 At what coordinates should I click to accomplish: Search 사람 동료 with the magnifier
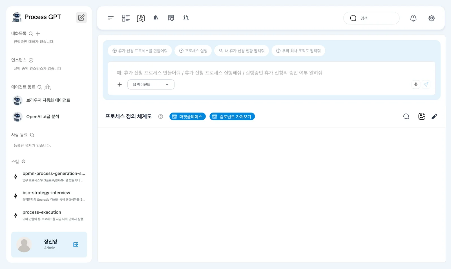coord(32,135)
